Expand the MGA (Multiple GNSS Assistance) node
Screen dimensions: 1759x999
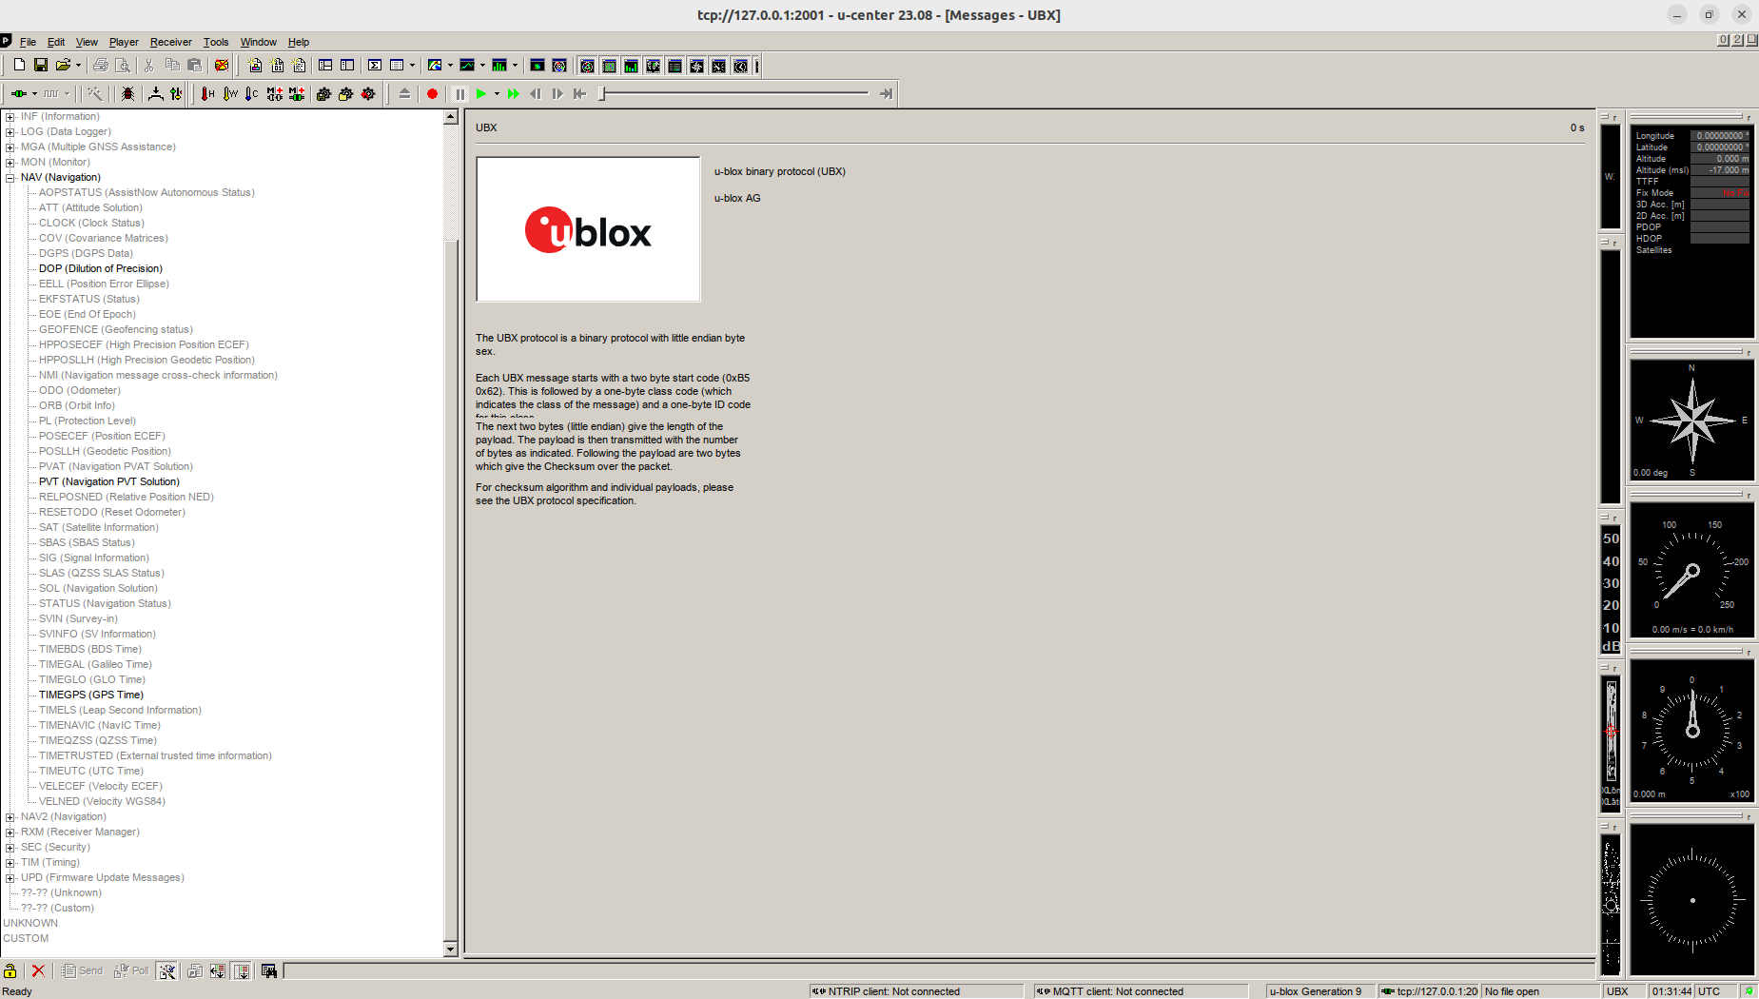point(10,147)
